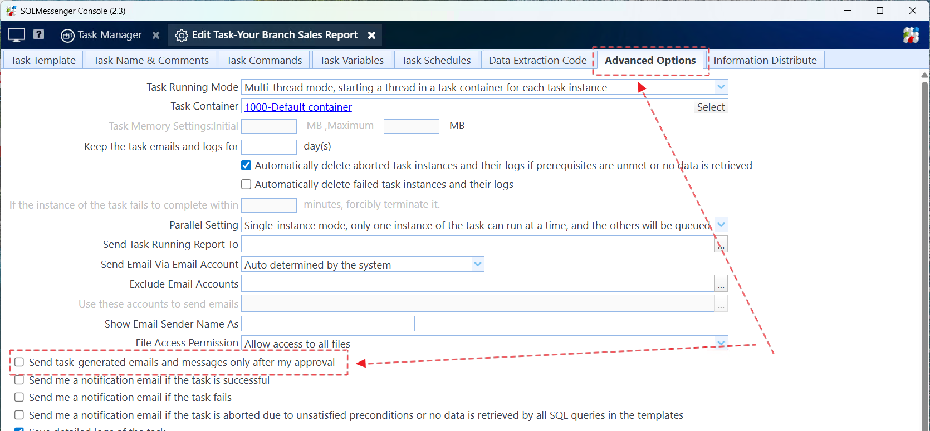
Task: Switch to the Task Schedules tab
Action: point(436,60)
